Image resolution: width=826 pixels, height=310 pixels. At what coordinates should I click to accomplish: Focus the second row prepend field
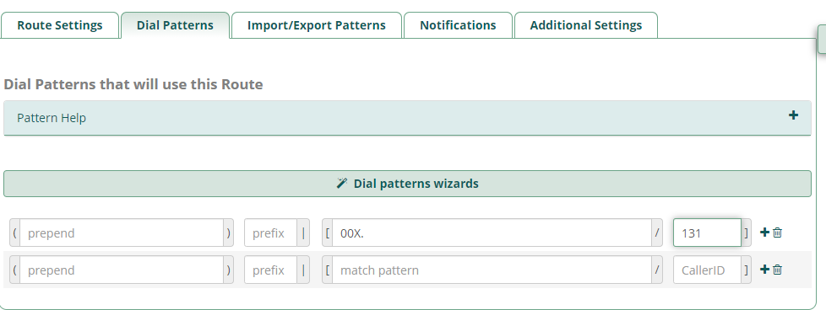pyautogui.click(x=122, y=270)
